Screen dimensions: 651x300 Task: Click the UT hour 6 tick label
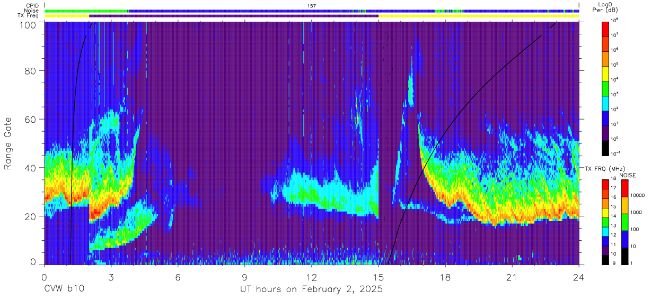pyautogui.click(x=178, y=277)
